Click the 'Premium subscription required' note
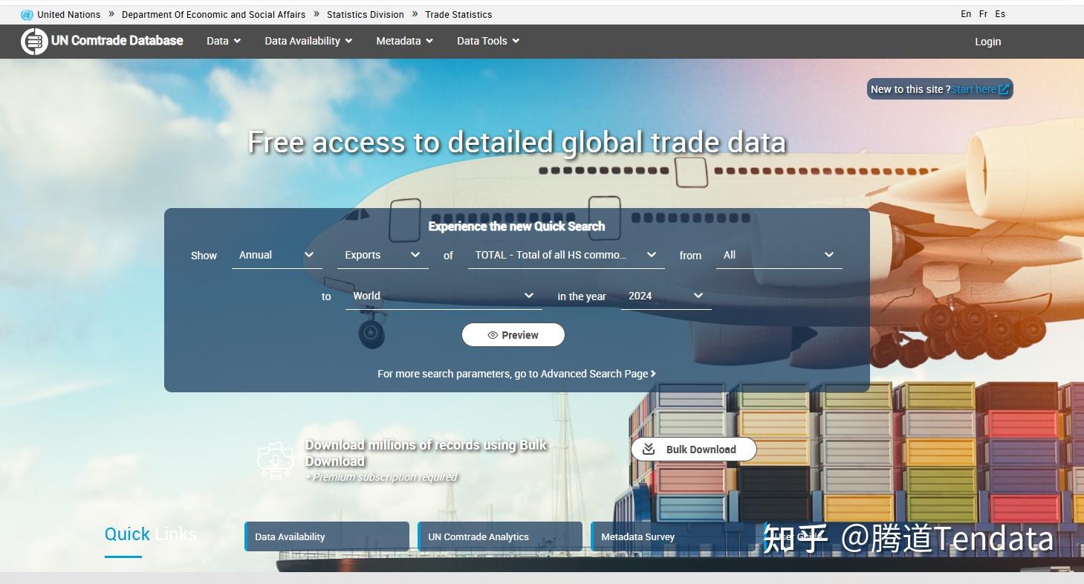The height and width of the screenshot is (584, 1084). [382, 477]
